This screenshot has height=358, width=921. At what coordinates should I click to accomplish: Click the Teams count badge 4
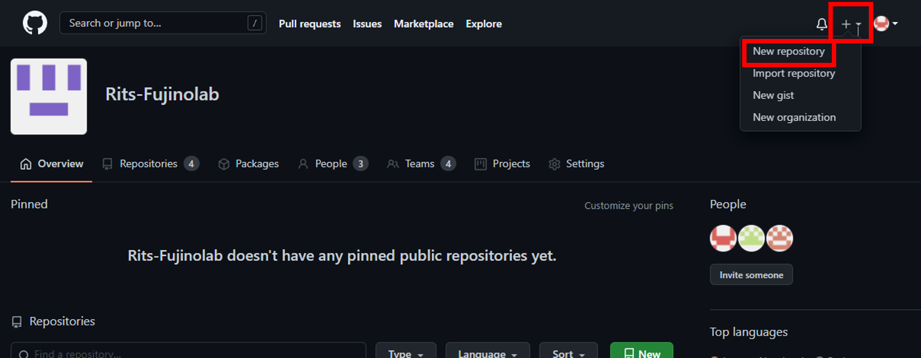tap(448, 164)
